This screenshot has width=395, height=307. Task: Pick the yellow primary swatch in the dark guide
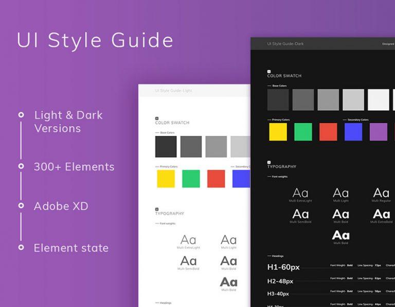278,132
